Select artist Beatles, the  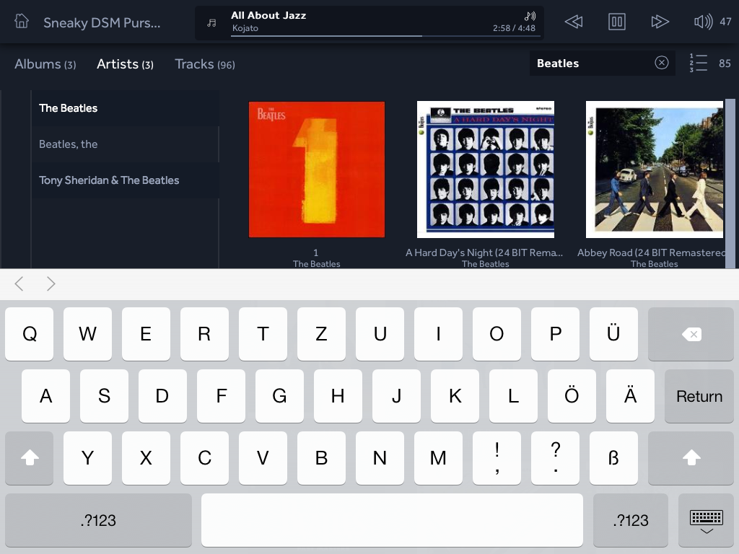pos(125,144)
